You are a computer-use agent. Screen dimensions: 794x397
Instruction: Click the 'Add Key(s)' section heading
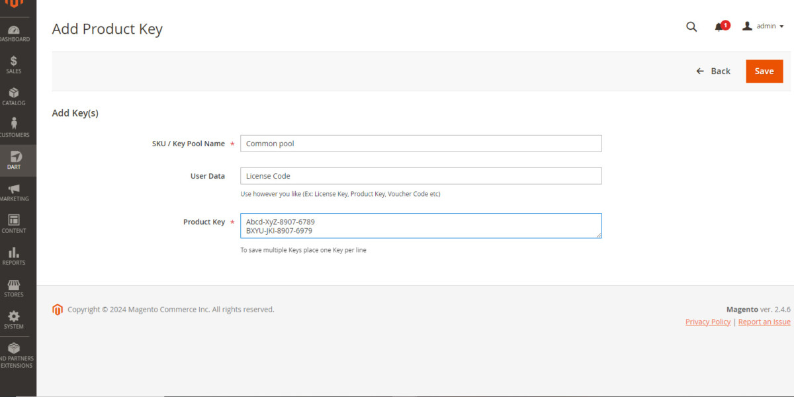(75, 113)
